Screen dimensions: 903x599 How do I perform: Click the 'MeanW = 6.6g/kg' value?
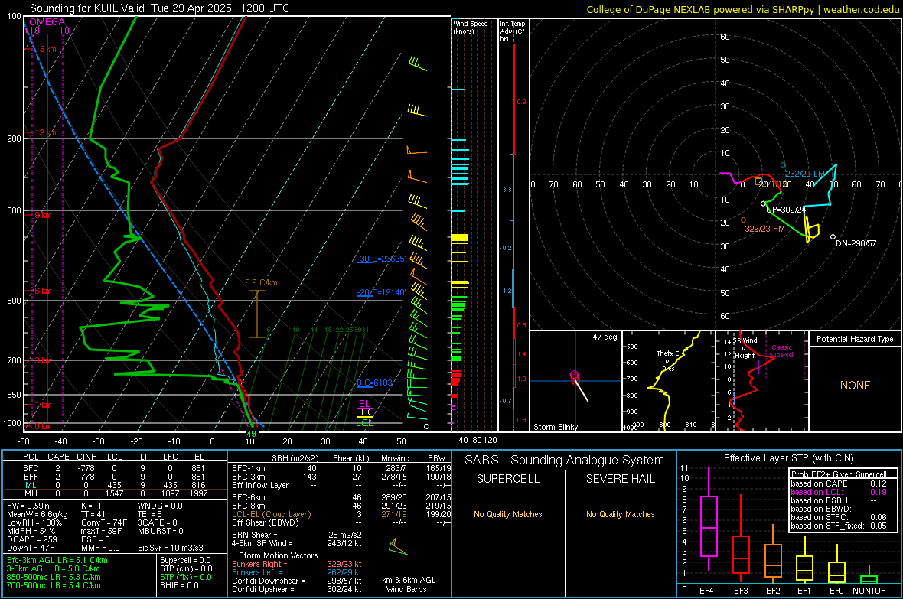click(37, 514)
